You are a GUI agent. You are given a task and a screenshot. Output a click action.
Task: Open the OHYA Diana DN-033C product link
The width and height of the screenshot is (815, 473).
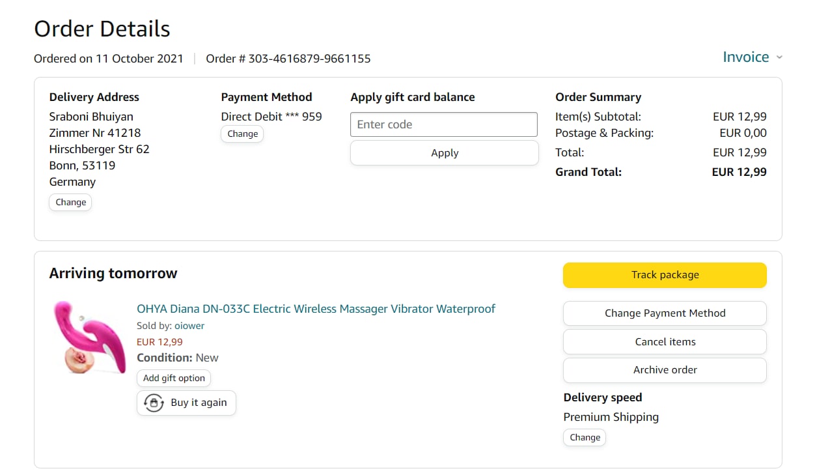click(316, 309)
